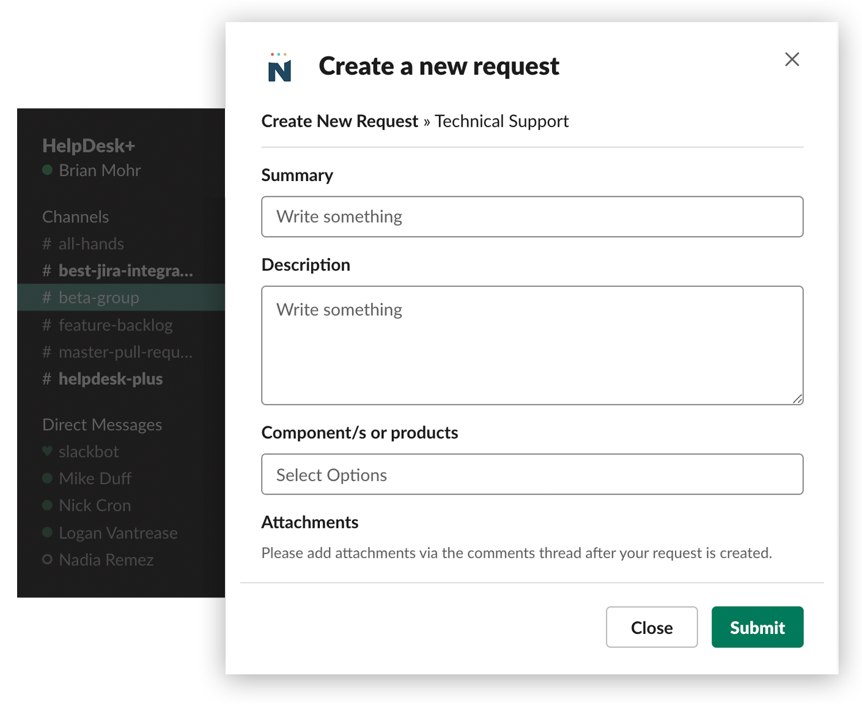Expand the Channels section header

tap(75, 216)
